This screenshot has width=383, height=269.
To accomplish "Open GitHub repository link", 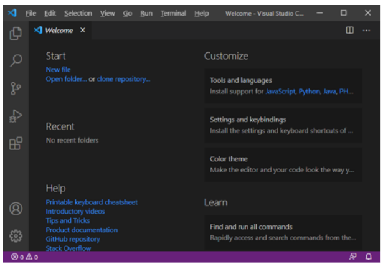I will click(73, 239).
